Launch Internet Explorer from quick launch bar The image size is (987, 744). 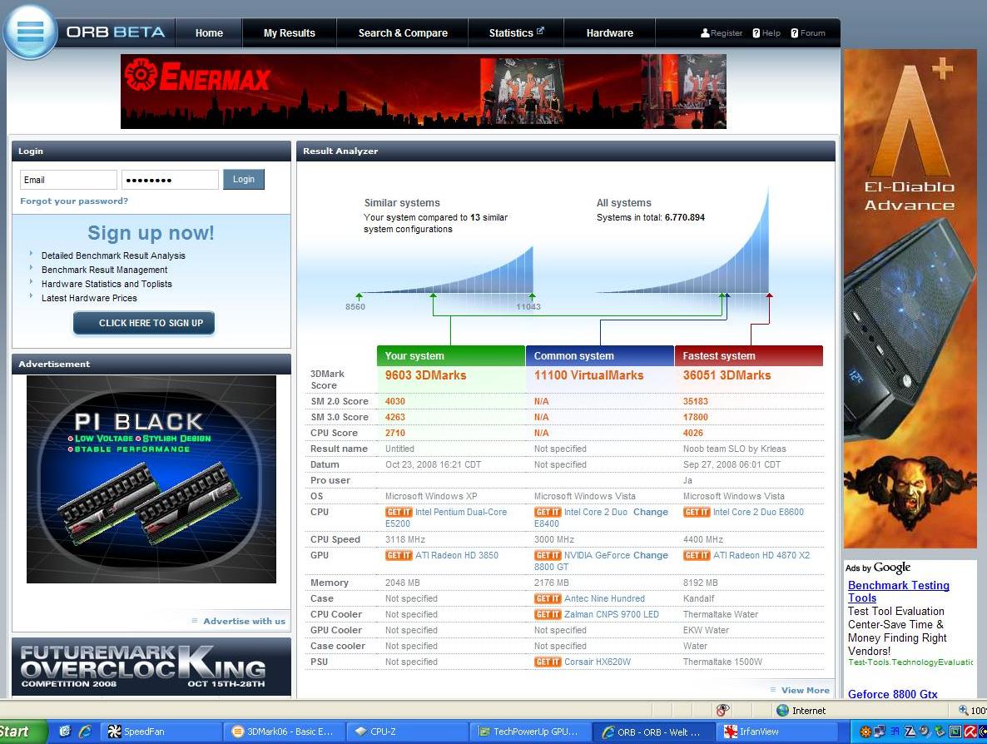click(85, 731)
